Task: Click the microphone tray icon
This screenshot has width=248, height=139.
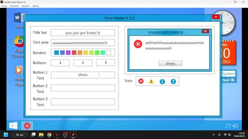Action: click(219, 135)
